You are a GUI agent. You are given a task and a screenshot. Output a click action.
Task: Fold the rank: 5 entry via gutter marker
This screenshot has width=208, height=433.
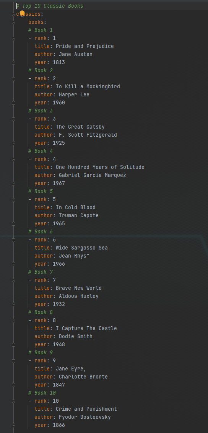point(13,200)
